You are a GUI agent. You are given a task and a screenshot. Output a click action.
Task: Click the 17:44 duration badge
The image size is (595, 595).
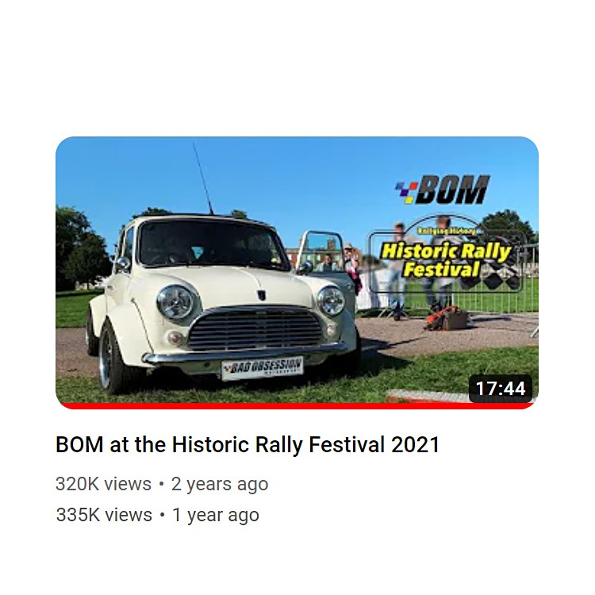pyautogui.click(x=501, y=389)
